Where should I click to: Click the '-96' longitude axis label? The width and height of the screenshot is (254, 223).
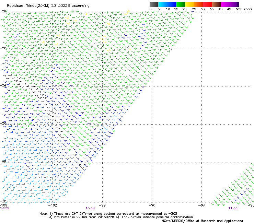[x=152, y=205]
